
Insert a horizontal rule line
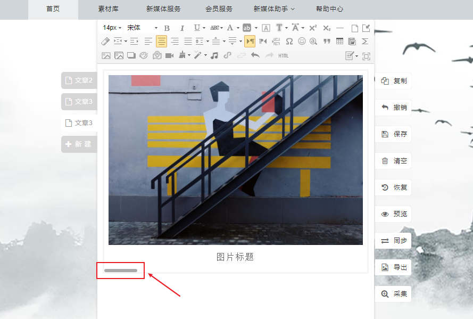click(x=340, y=28)
